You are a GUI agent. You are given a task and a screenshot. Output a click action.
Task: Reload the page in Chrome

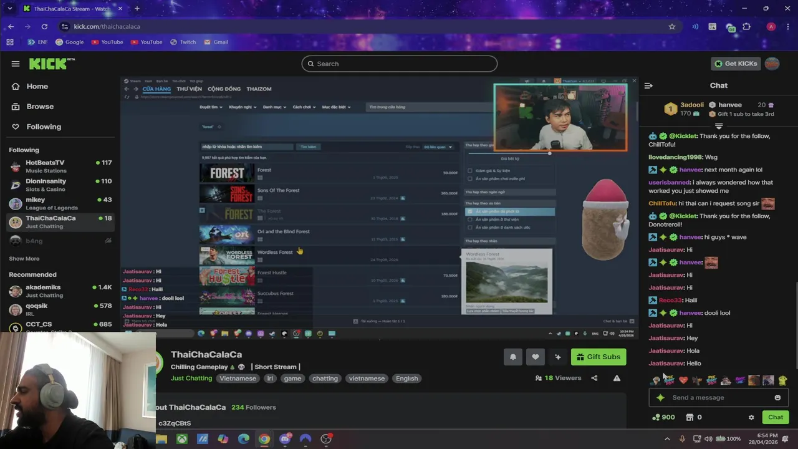pyautogui.click(x=44, y=26)
